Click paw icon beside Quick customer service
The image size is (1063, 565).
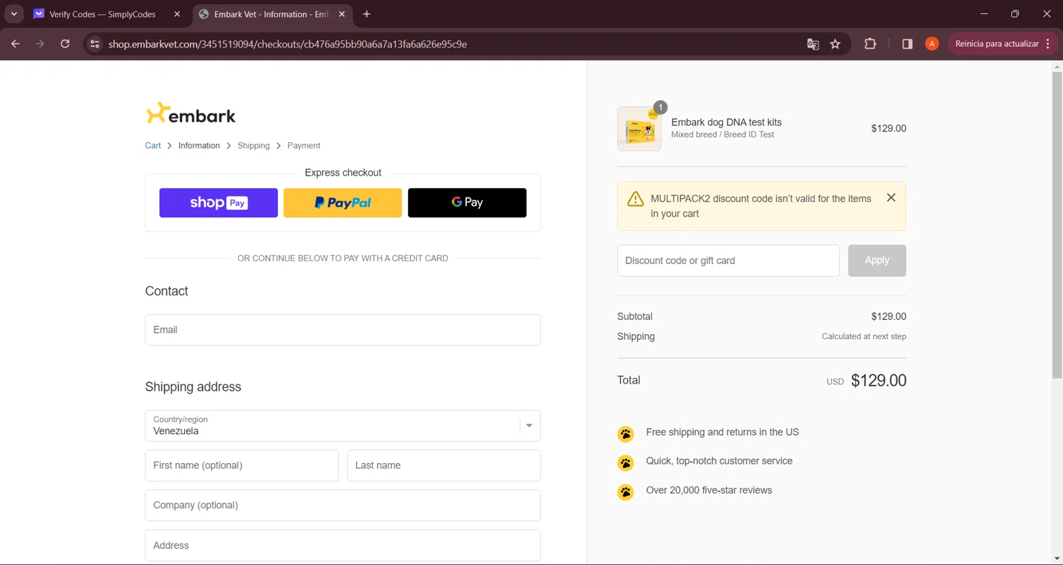626,462
